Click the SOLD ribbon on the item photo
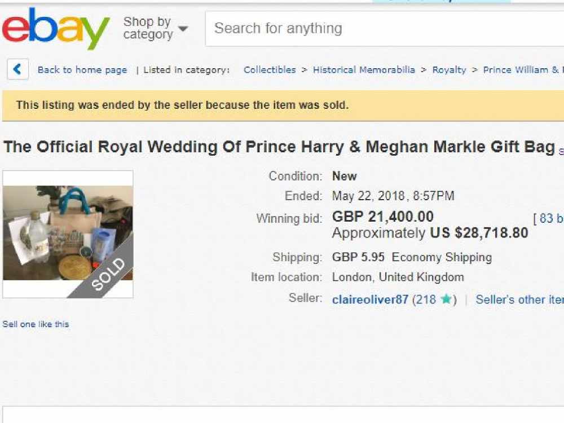 point(108,274)
